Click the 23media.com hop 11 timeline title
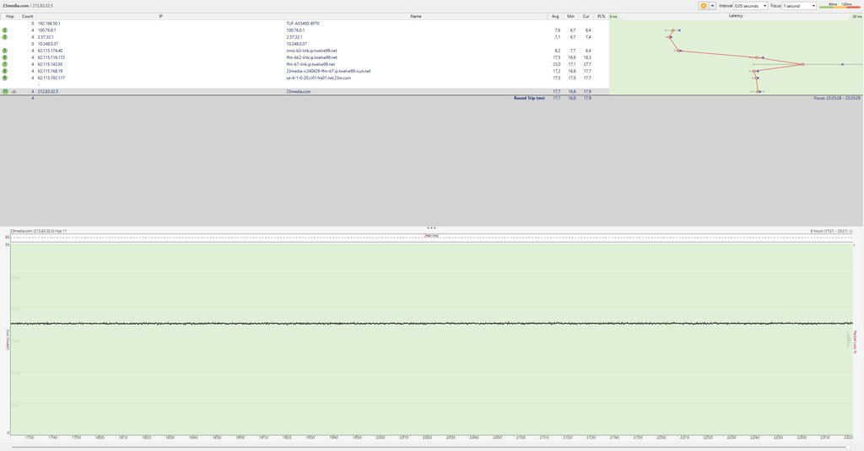 pos(38,231)
